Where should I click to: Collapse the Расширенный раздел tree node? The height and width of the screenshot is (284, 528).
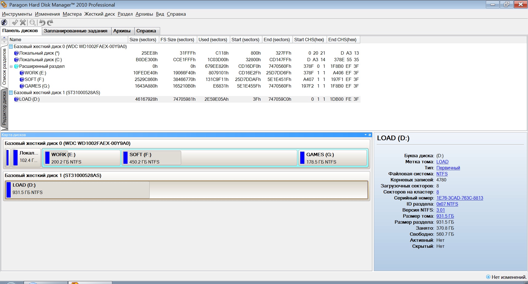click(11, 66)
